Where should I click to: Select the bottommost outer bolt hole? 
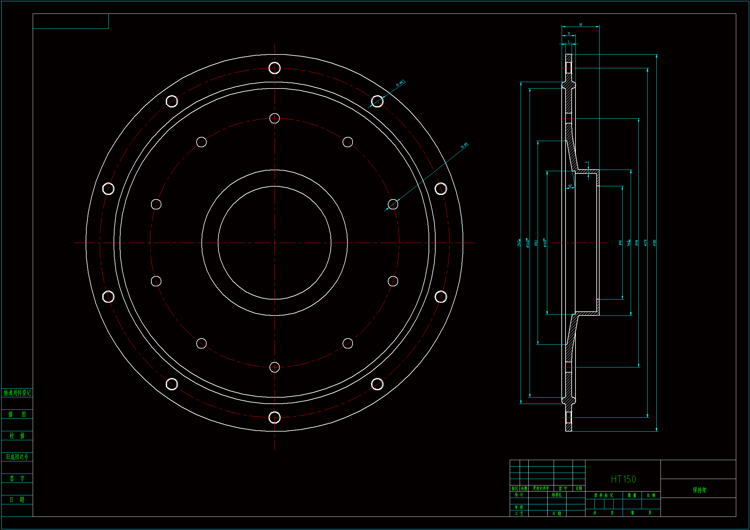(x=274, y=417)
